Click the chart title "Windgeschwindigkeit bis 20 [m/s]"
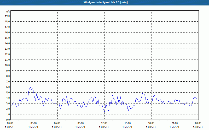This screenshot has width=209, height=130. (106, 2)
